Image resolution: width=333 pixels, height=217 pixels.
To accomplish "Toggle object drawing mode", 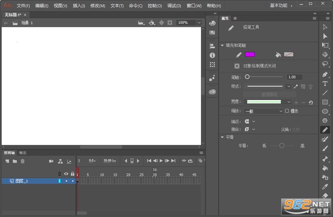I will (x=237, y=66).
